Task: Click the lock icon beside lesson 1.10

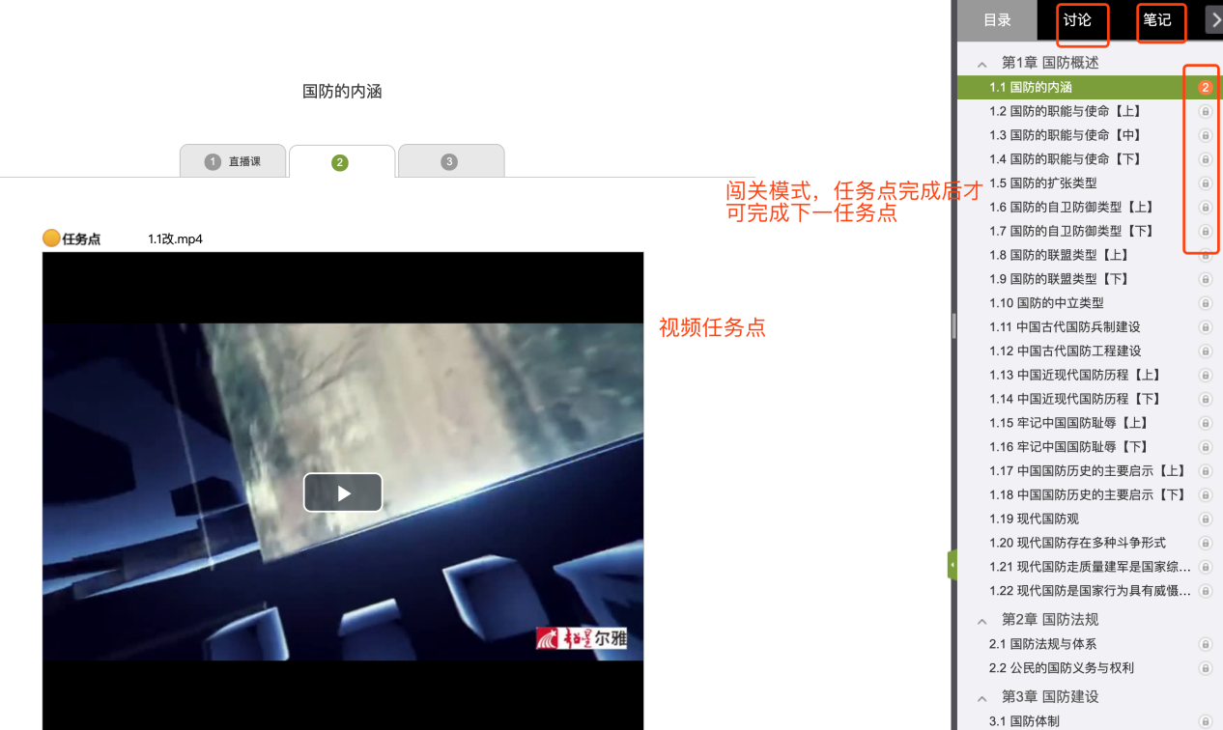Action: pyautogui.click(x=1205, y=303)
